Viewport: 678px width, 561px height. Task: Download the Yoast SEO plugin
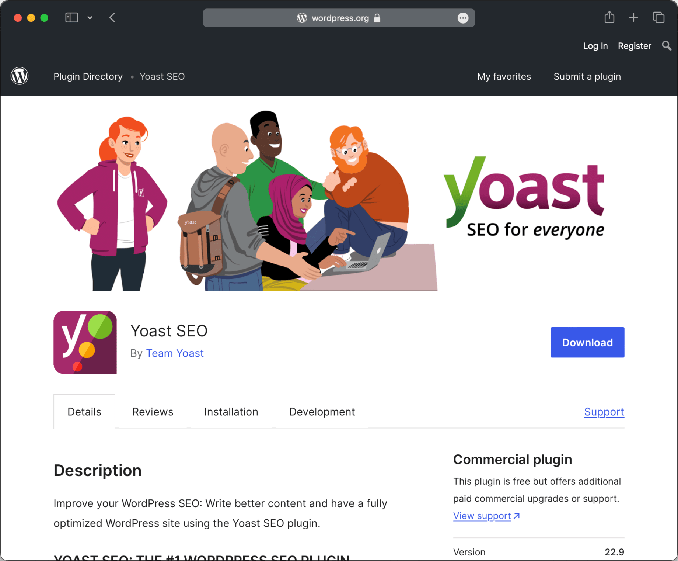tap(587, 342)
